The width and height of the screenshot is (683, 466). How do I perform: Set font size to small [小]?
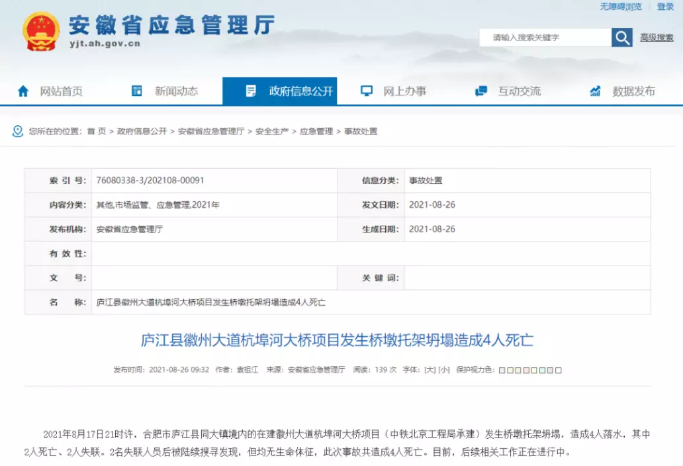tap(443, 370)
